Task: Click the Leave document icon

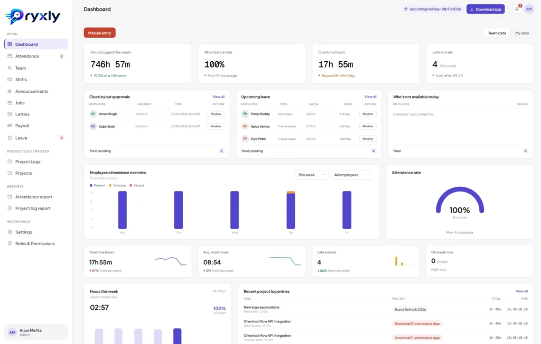Action: click(10, 138)
